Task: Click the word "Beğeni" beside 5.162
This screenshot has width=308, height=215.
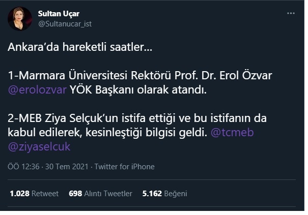Action: 176,194
